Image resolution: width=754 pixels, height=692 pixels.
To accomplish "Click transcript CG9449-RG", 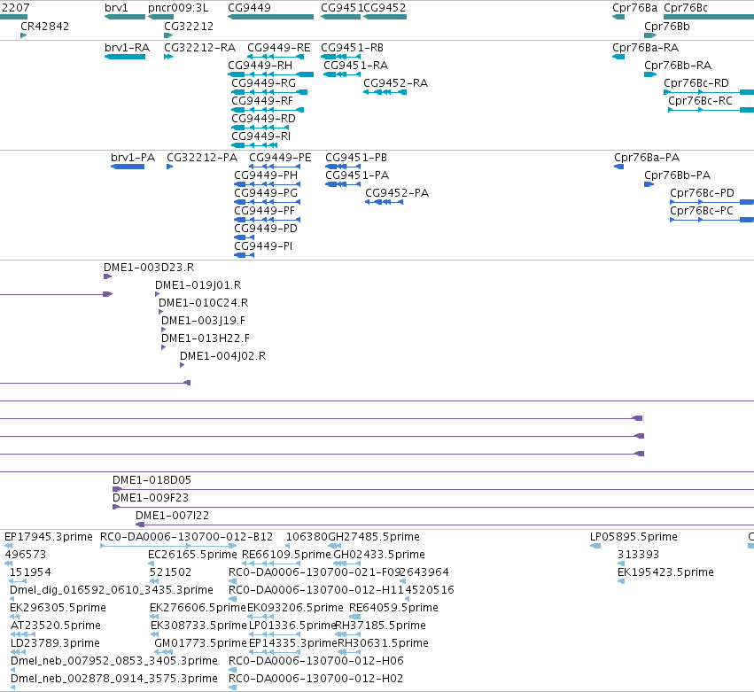I will coord(263,83).
